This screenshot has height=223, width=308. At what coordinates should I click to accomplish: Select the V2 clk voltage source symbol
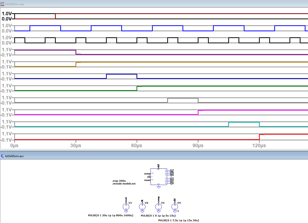click(x=142, y=206)
